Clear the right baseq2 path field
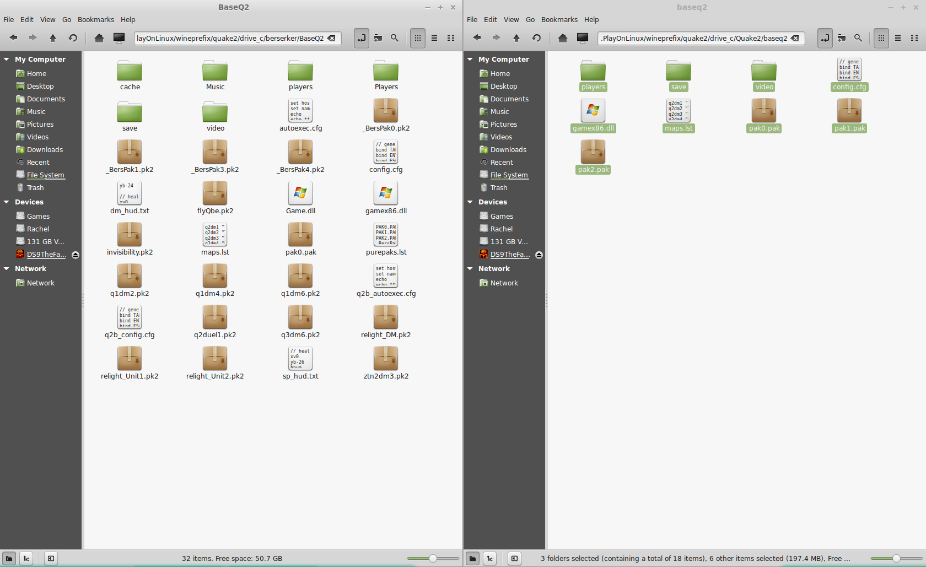The image size is (926, 567). 795,38
